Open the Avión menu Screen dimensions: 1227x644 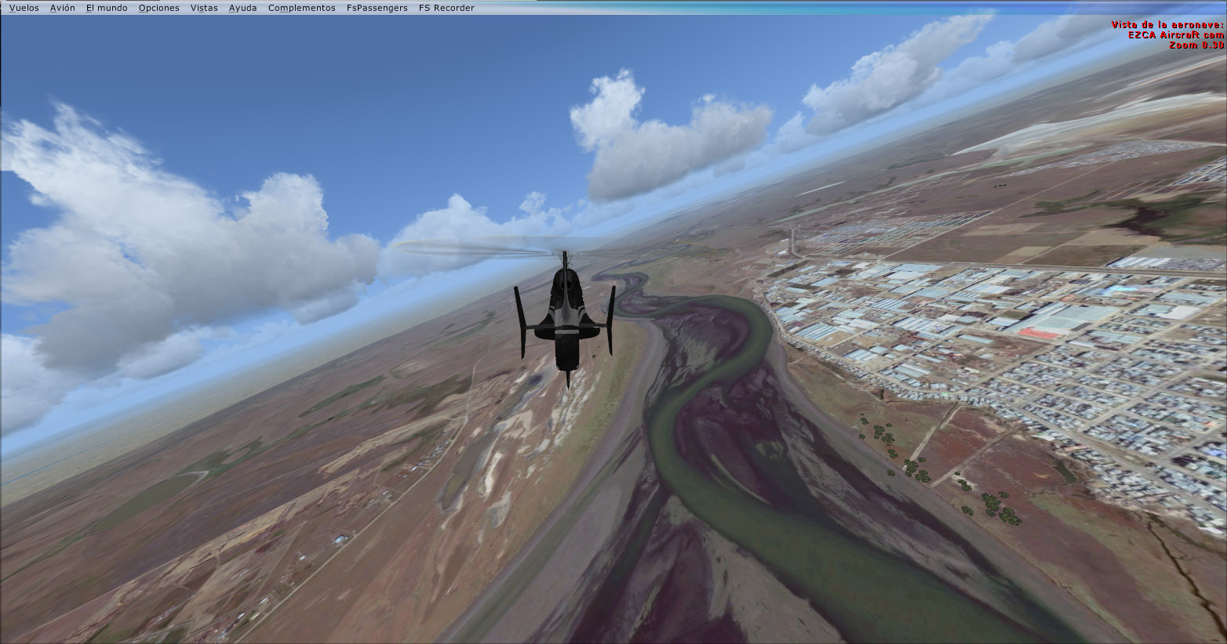pyautogui.click(x=62, y=8)
